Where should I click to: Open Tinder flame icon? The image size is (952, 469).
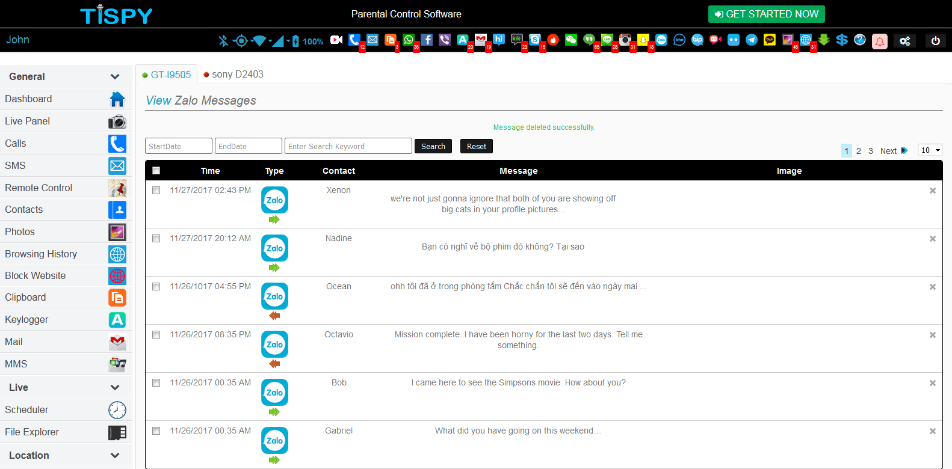pos(553,40)
